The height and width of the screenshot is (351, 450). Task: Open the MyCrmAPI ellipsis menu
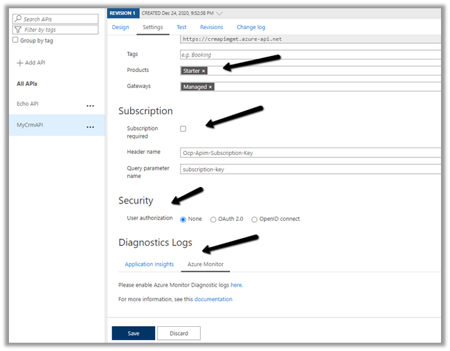coord(90,127)
